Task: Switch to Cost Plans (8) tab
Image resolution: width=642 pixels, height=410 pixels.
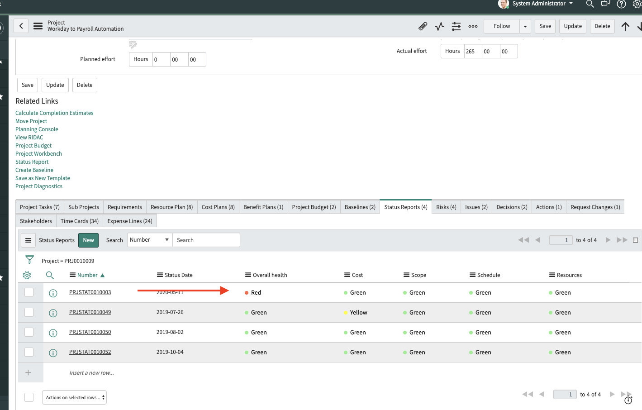Action: (x=218, y=207)
